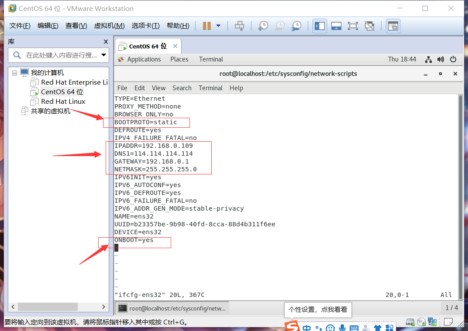This screenshot has height=331, width=468.
Task: Open the Terminal app menu in top bar
Action: tap(211, 59)
